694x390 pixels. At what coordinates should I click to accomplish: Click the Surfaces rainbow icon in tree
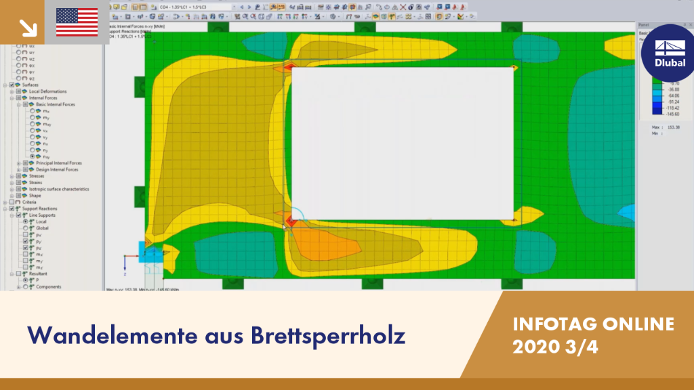coord(18,85)
